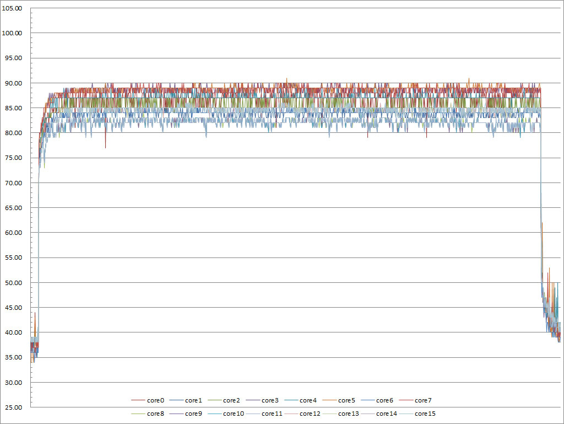Click the 80.00 axis label
Screen dimensions: 564x424
tap(13, 133)
